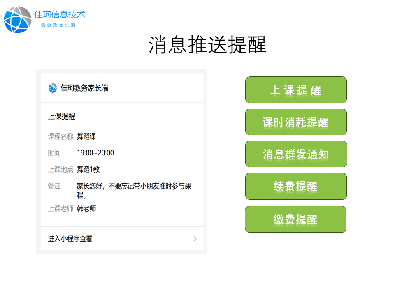Click the 佳珂教务家长端 mini-program icon
Screen dimensions: 395x296
pos(53,88)
